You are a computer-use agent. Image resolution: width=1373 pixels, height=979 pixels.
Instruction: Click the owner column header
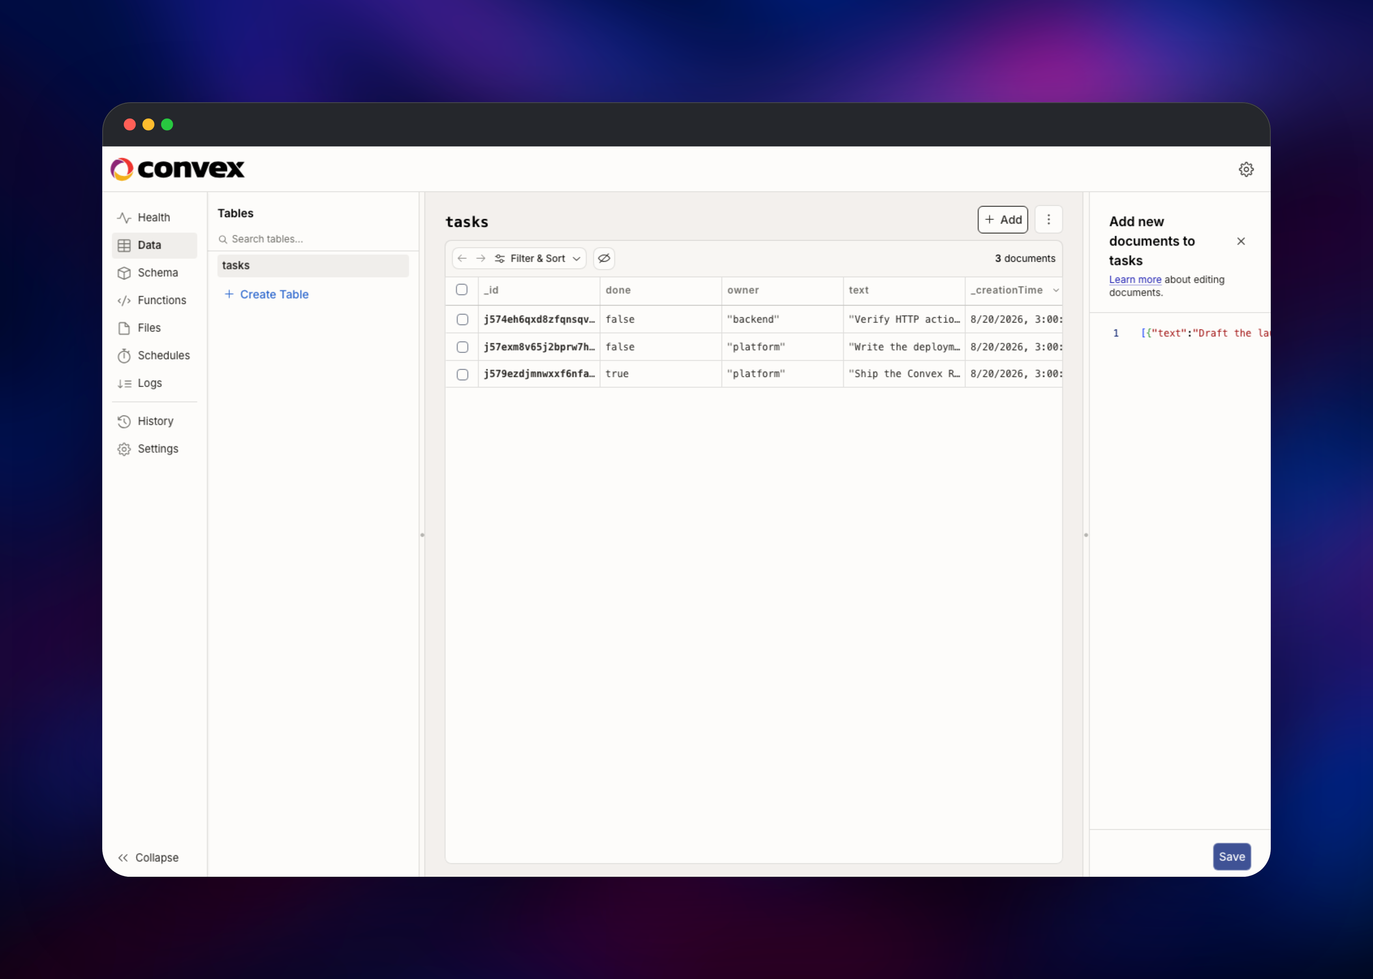(x=782, y=290)
